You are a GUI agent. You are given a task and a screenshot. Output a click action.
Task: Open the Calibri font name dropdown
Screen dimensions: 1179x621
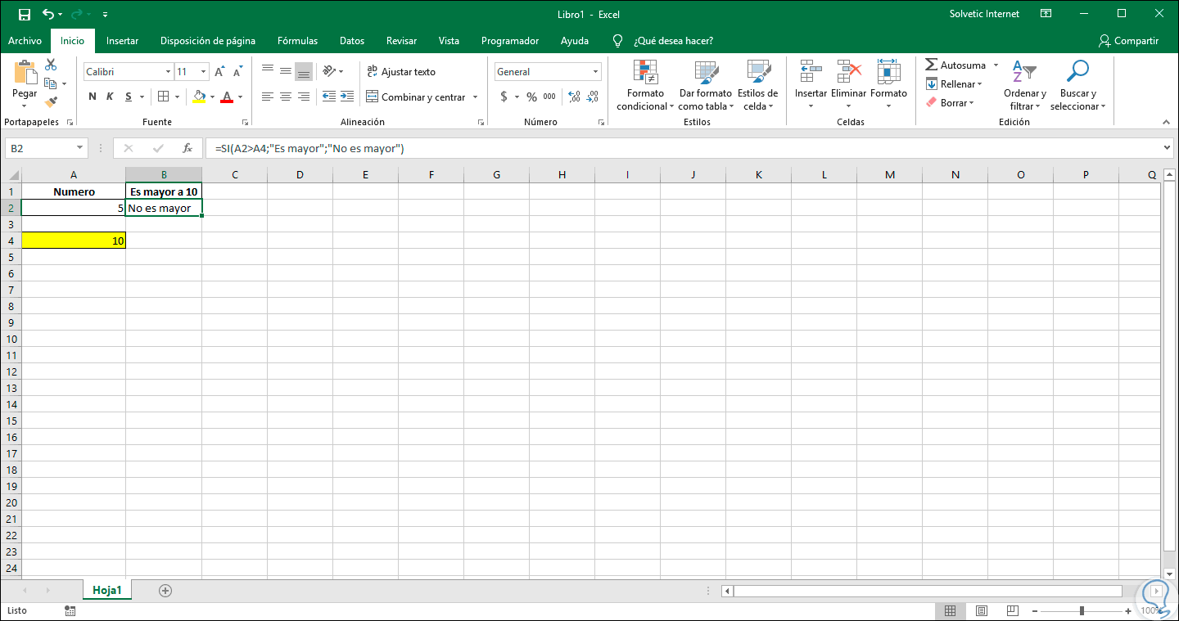tap(168, 72)
